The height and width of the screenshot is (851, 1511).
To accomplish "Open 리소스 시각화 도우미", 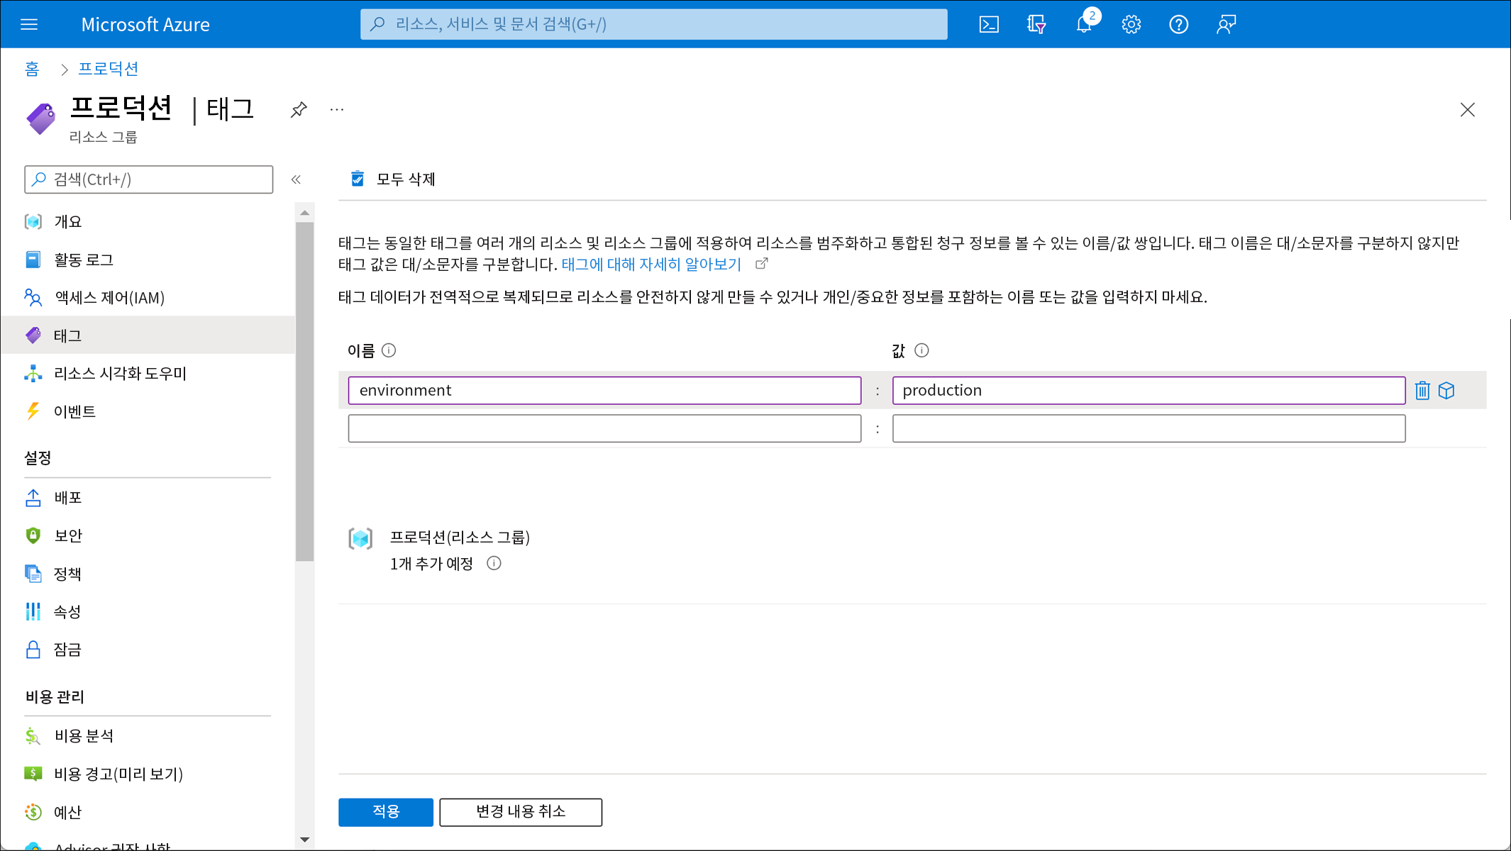I will coord(148,373).
